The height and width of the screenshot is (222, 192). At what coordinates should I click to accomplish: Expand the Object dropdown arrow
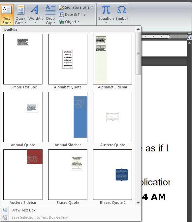click(x=79, y=22)
